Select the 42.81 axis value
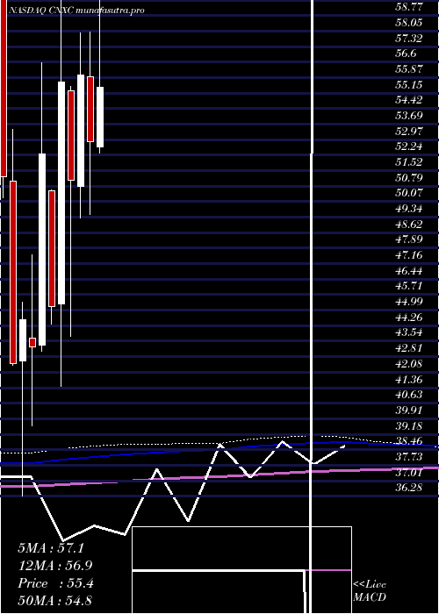The width and height of the screenshot is (439, 614). pyautogui.click(x=409, y=348)
